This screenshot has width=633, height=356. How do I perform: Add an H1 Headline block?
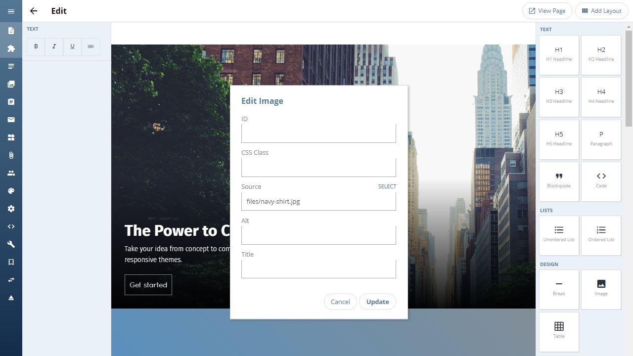pos(559,55)
